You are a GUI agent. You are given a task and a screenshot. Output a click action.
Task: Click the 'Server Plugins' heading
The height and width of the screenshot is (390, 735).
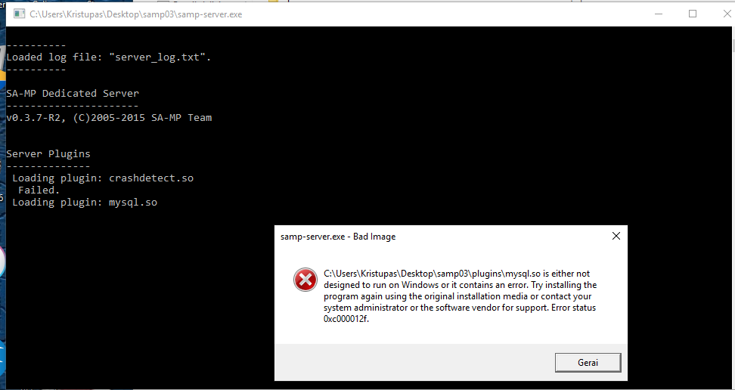coord(48,153)
